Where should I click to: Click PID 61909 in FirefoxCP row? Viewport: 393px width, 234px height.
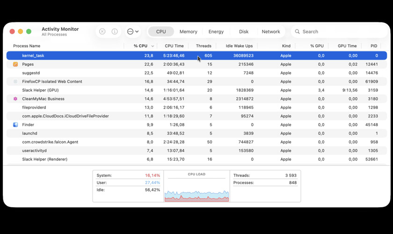pyautogui.click(x=371, y=81)
